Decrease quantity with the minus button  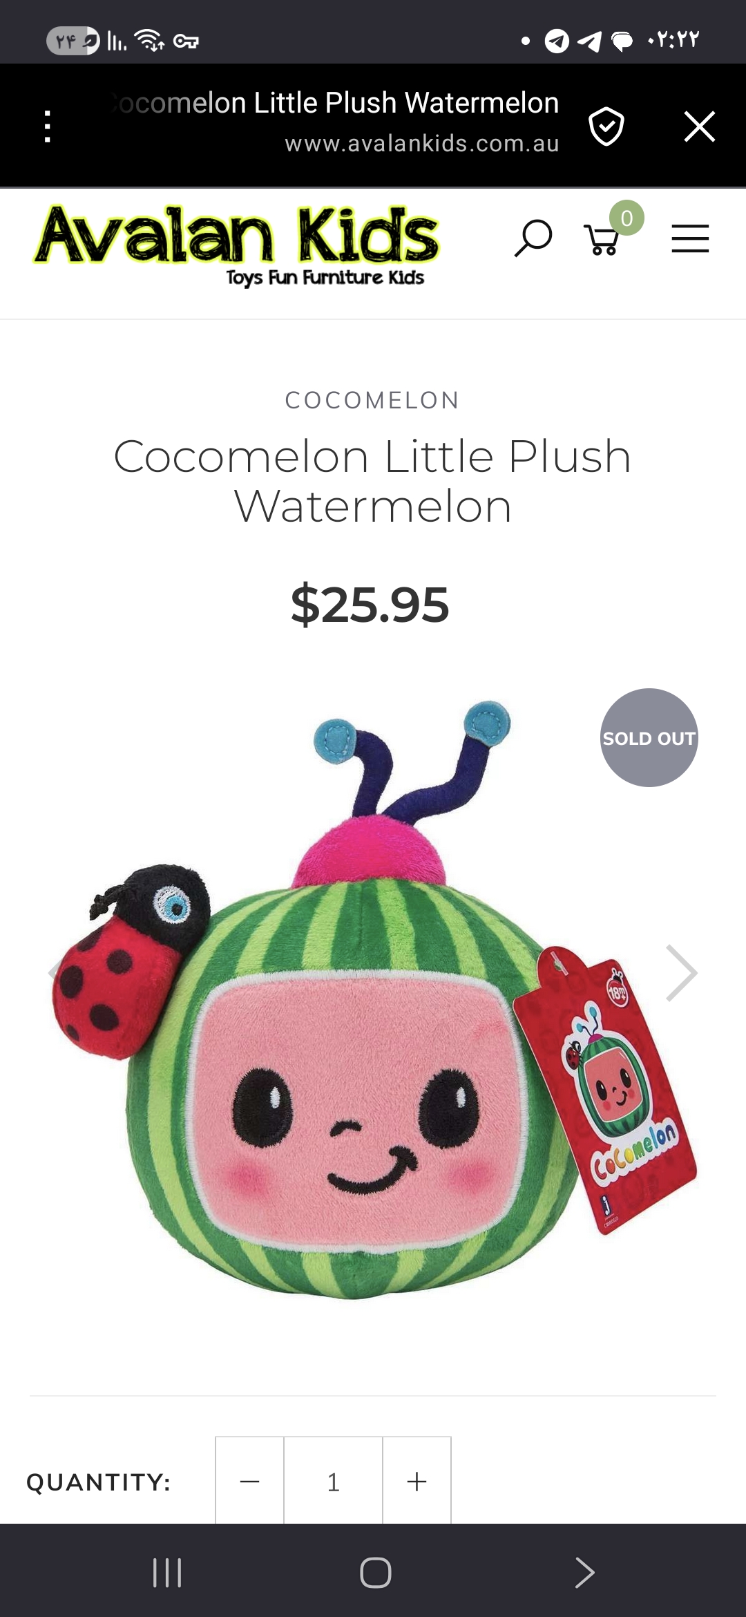click(249, 1481)
